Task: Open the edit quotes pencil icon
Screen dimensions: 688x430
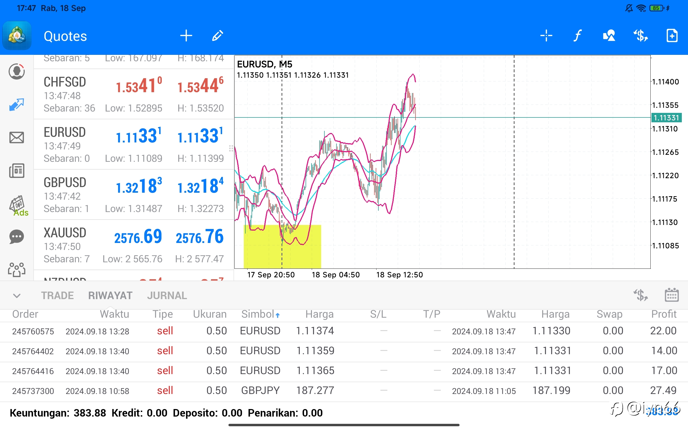Action: click(x=218, y=36)
